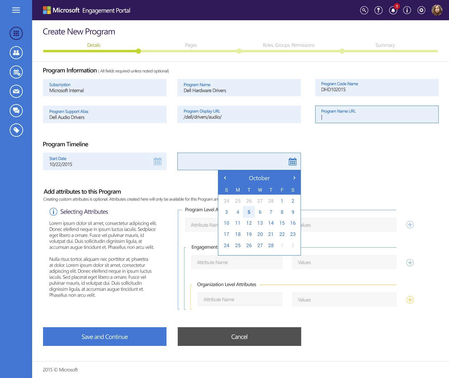This screenshot has width=449, height=378.
Task: Open notifications bell with badge
Action: (393, 10)
